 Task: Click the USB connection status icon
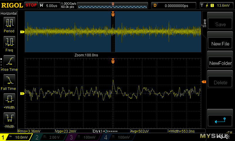point(220,137)
